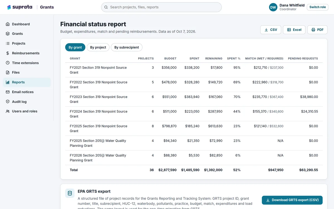Open Reimbursements page
This screenshot has width=334, height=209.
(27, 53)
